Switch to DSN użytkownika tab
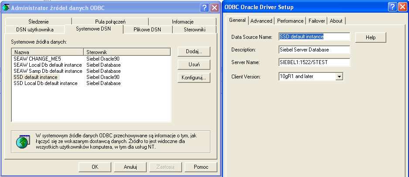The height and width of the screenshot is (177, 409). 34,30
